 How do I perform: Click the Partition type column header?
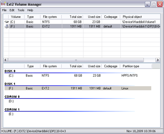pyautogui.click(x=136, y=66)
